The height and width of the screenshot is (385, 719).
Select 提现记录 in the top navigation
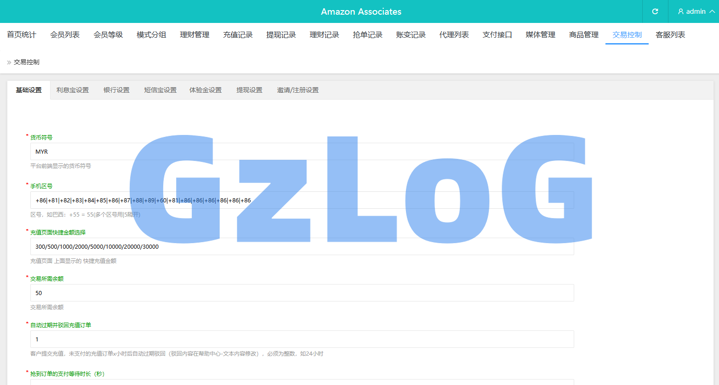click(x=281, y=35)
